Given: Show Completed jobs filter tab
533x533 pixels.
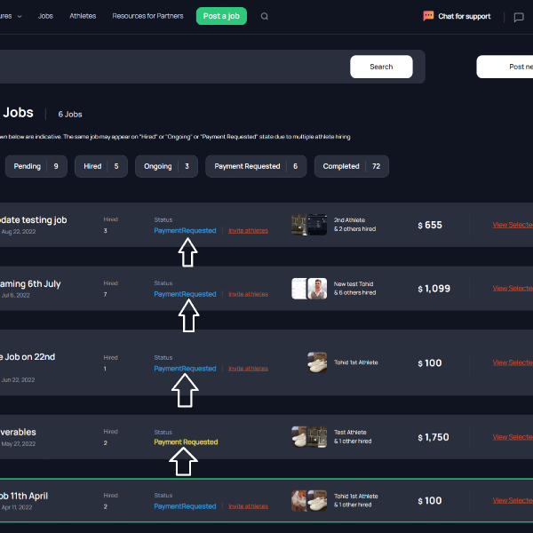Looking at the screenshot, I should click(x=351, y=166).
